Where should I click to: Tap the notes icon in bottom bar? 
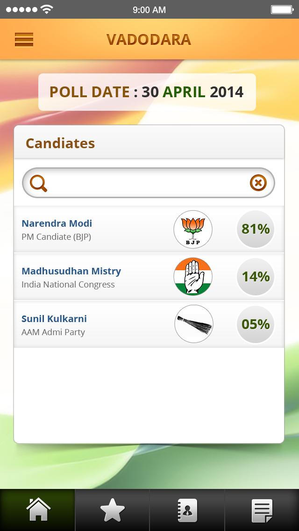tap(262, 510)
